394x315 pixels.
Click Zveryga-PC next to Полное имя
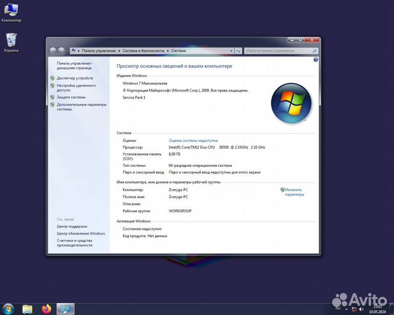(x=179, y=197)
